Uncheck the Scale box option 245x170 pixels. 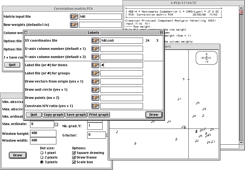[74, 162]
